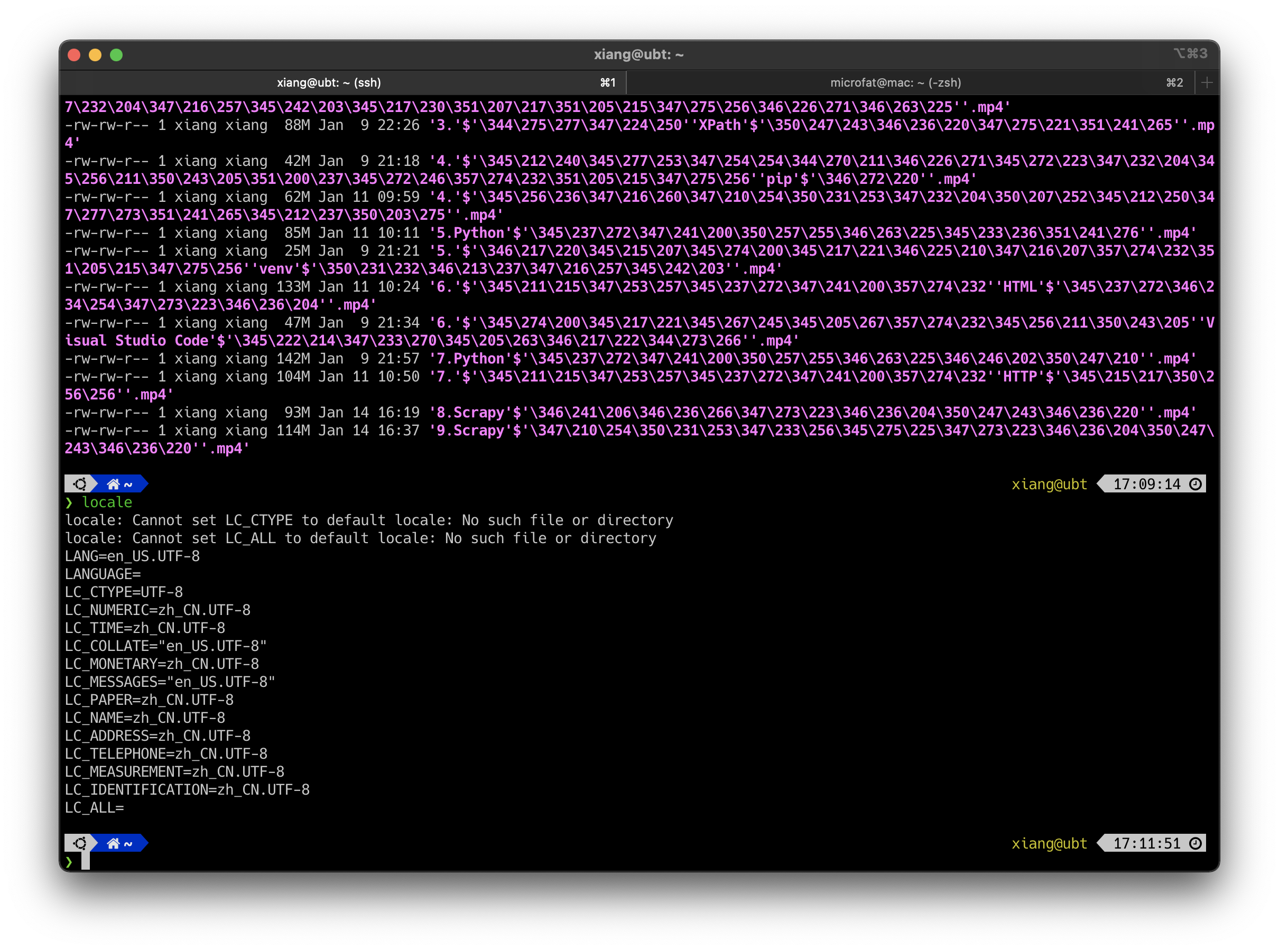Click the Ubuntu logo in the shell prompt
The image size is (1279, 950).
click(80, 483)
